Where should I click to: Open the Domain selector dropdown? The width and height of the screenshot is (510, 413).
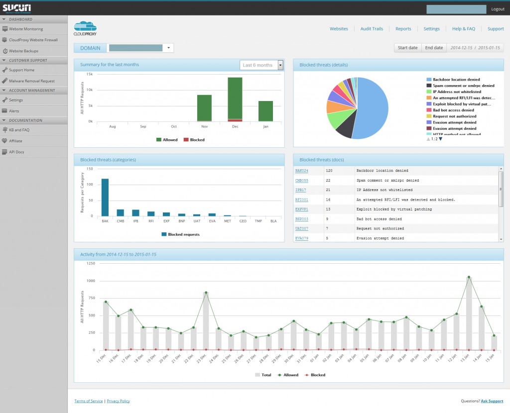pos(169,48)
